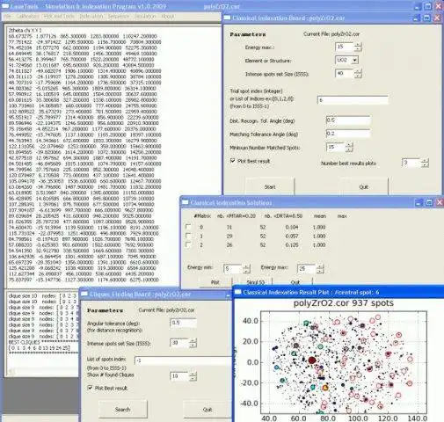Open the Simulation menu
Screen dimensions: 444x422
[145, 17]
